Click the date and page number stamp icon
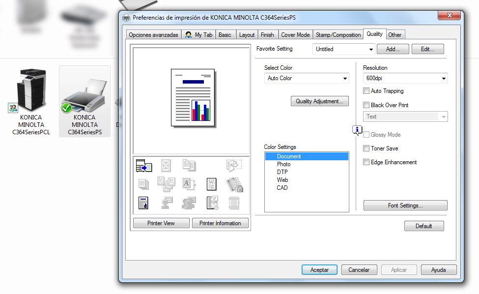 pos(212,203)
